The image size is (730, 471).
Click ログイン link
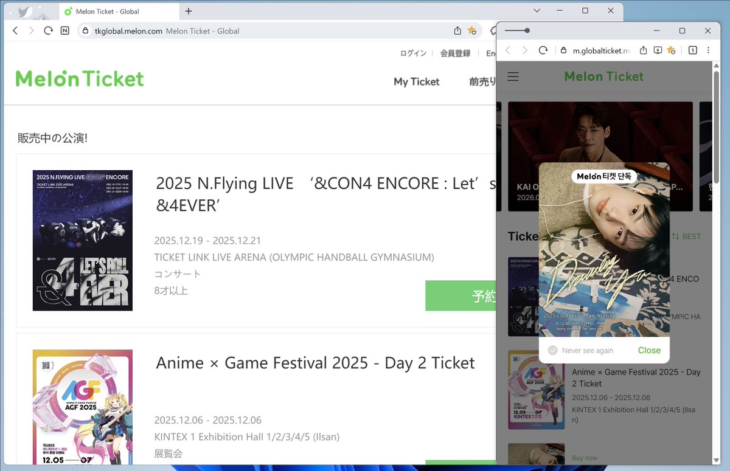pos(413,53)
